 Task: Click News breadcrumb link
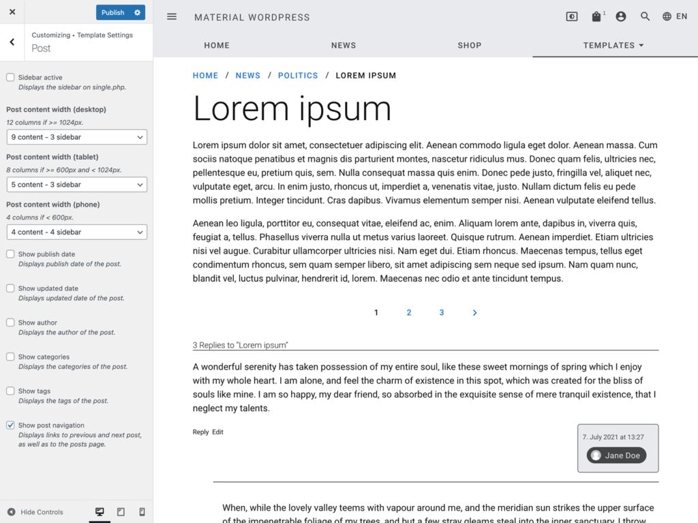click(248, 76)
